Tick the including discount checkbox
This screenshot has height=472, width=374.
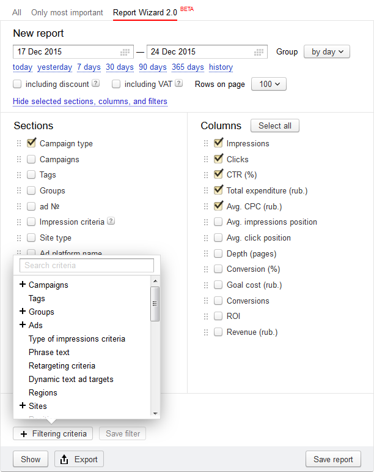[x=17, y=84]
